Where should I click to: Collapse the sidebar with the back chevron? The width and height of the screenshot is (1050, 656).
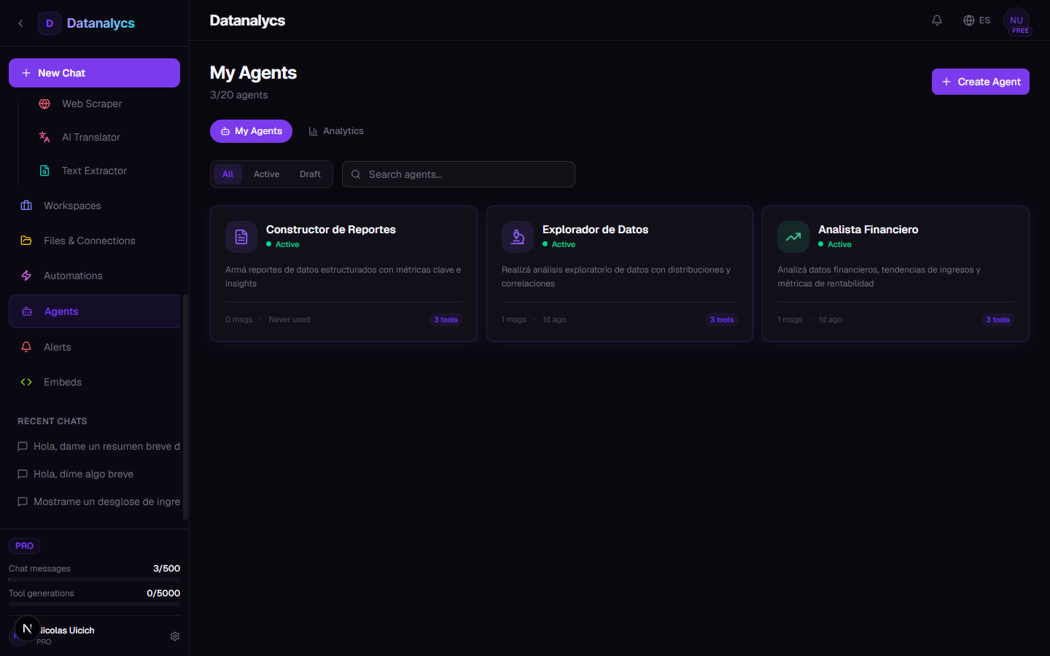click(x=20, y=23)
